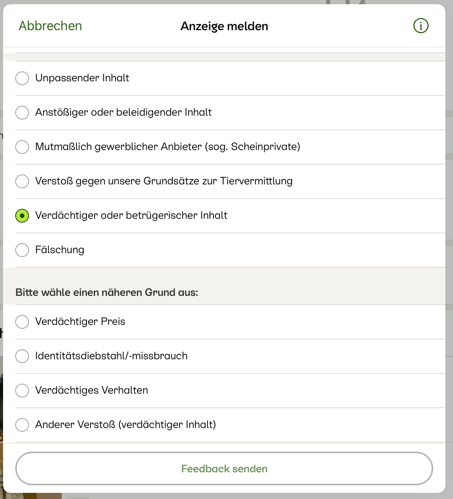Image resolution: width=453 pixels, height=499 pixels.
Task: Send report with Feedback senden button
Action: click(224, 468)
